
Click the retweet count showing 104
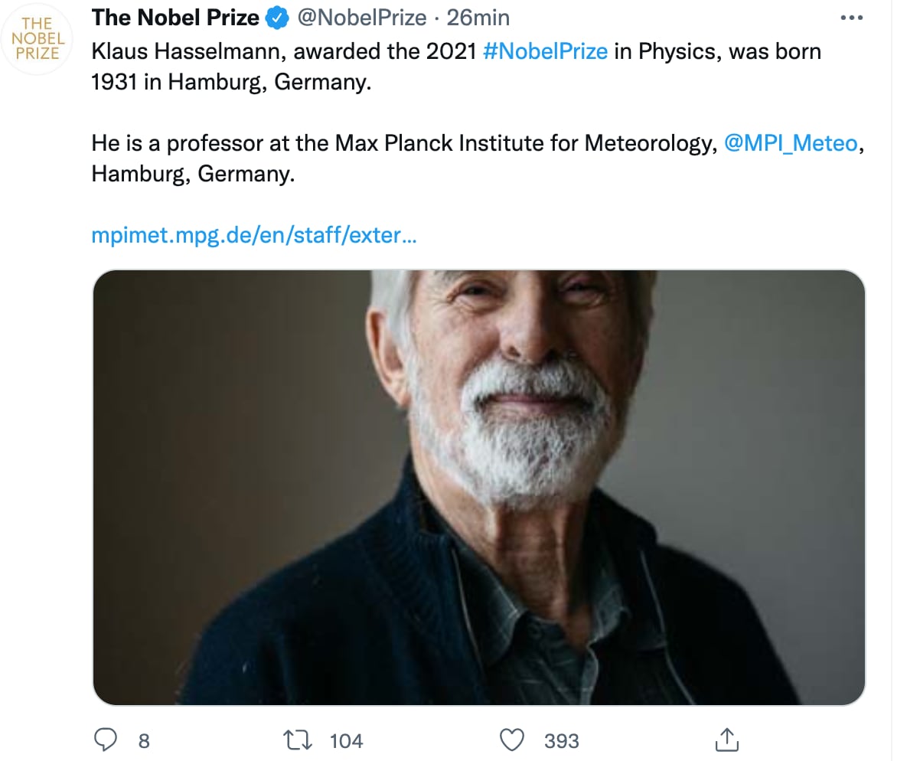347,740
